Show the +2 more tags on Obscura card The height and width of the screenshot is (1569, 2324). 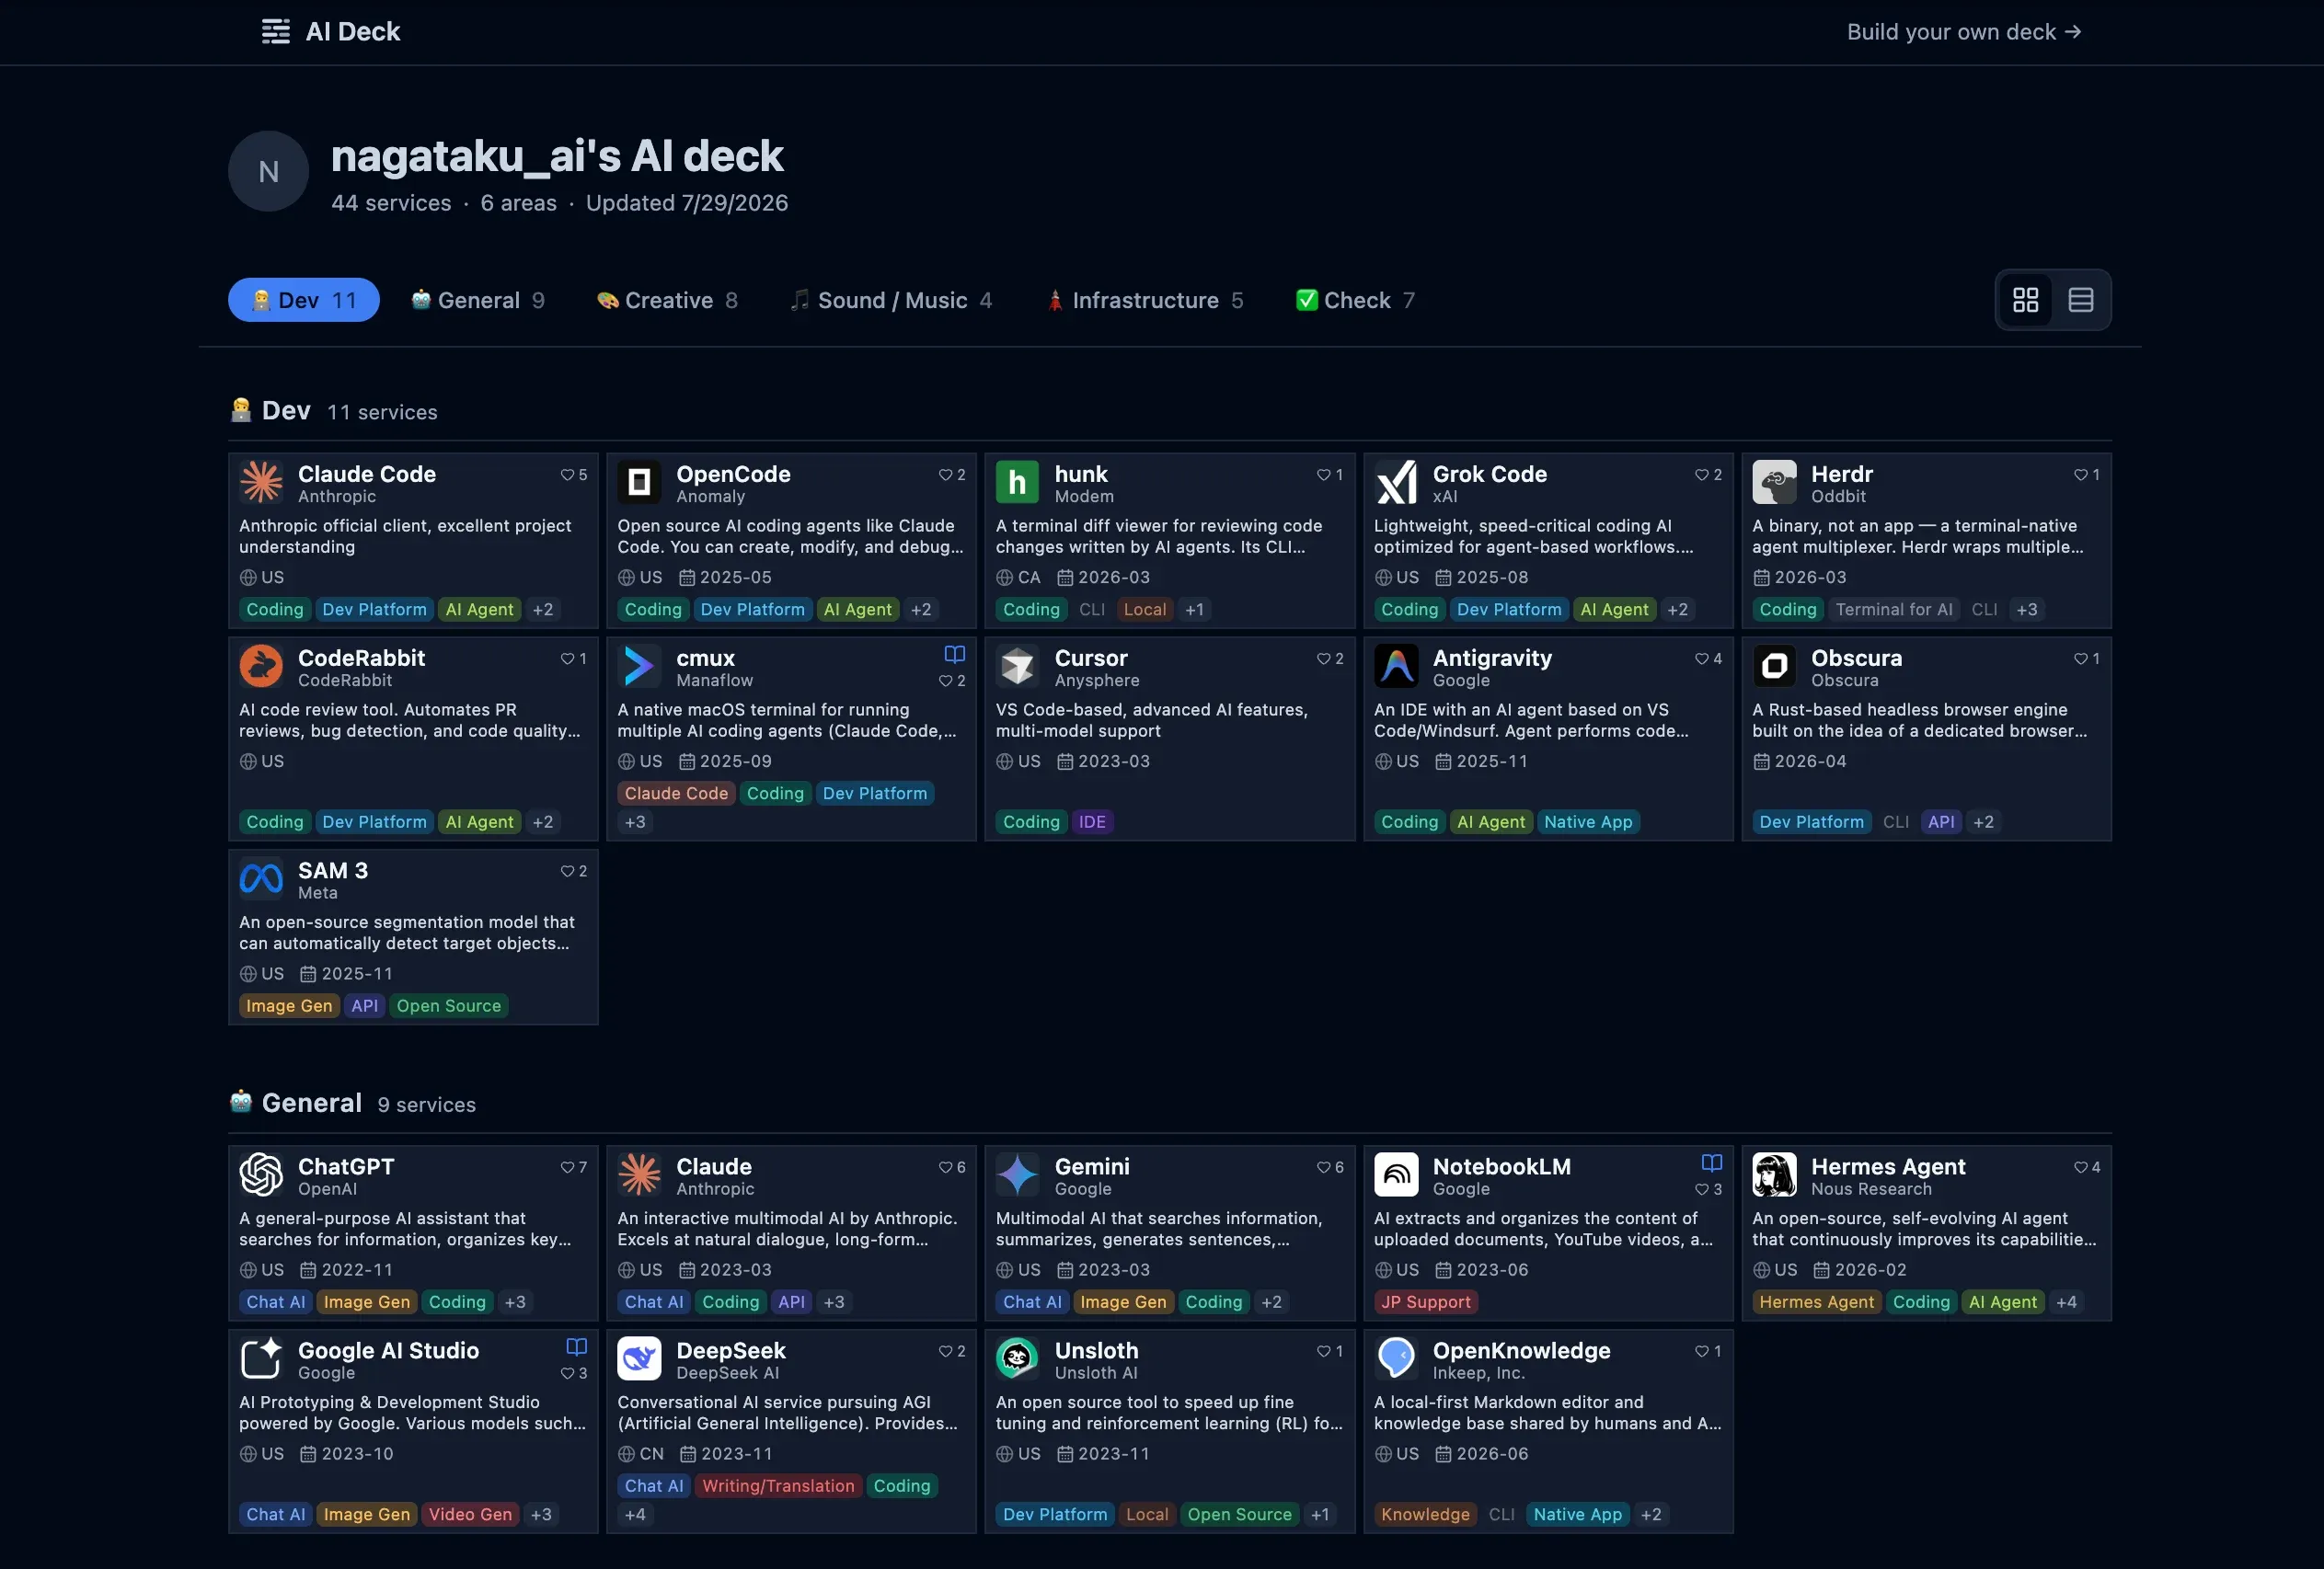coord(1984,822)
